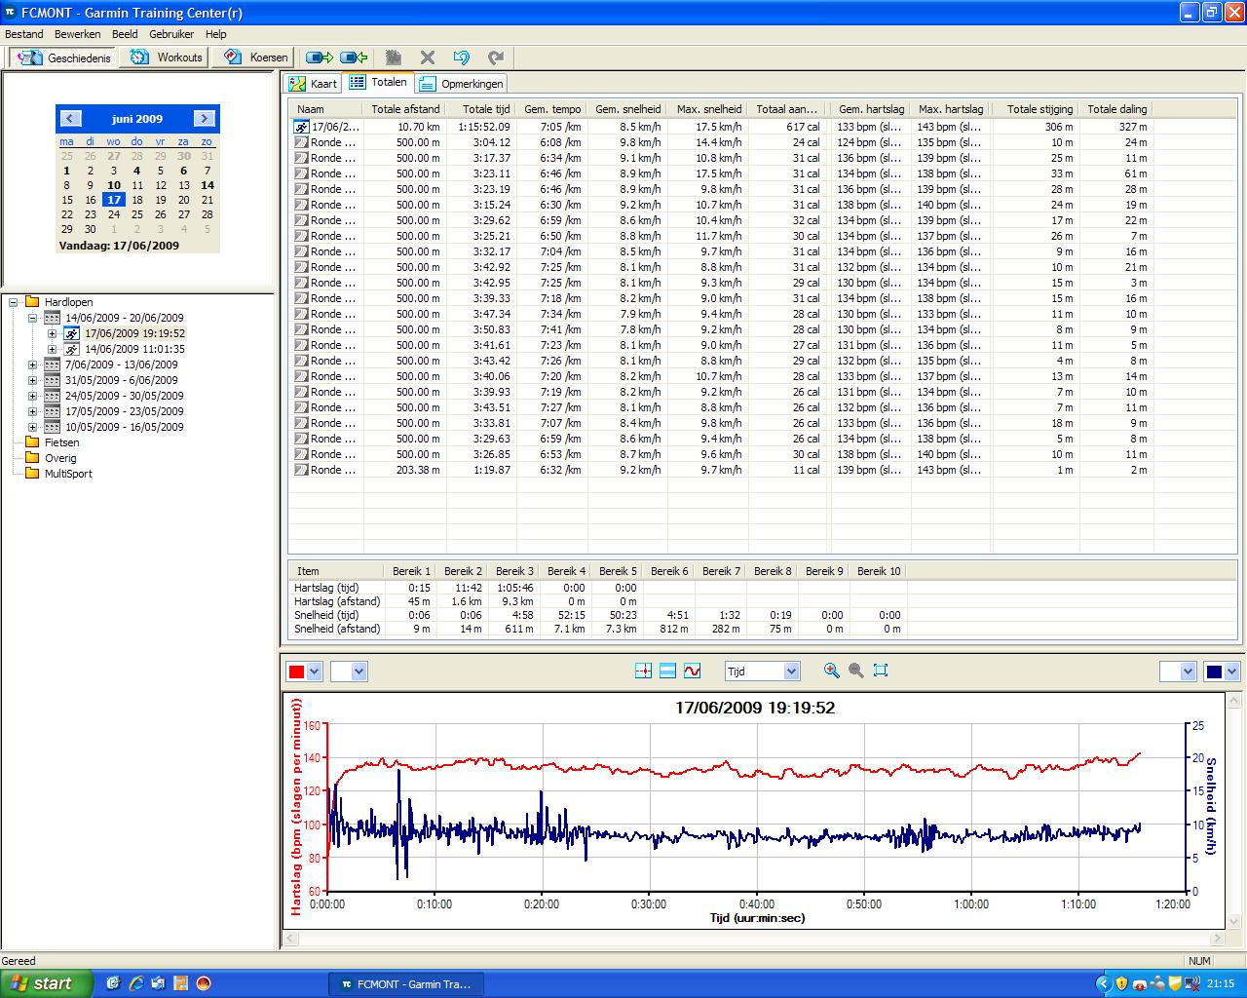Expand the 17/06/2009 19:19:52 activity

point(53,333)
